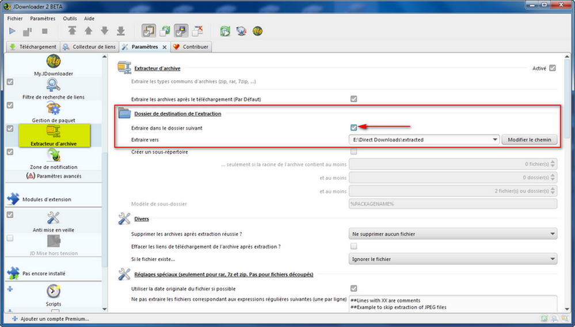Toggle the automatic reconnect toolbar icon
575x327 pixels.
[165, 31]
